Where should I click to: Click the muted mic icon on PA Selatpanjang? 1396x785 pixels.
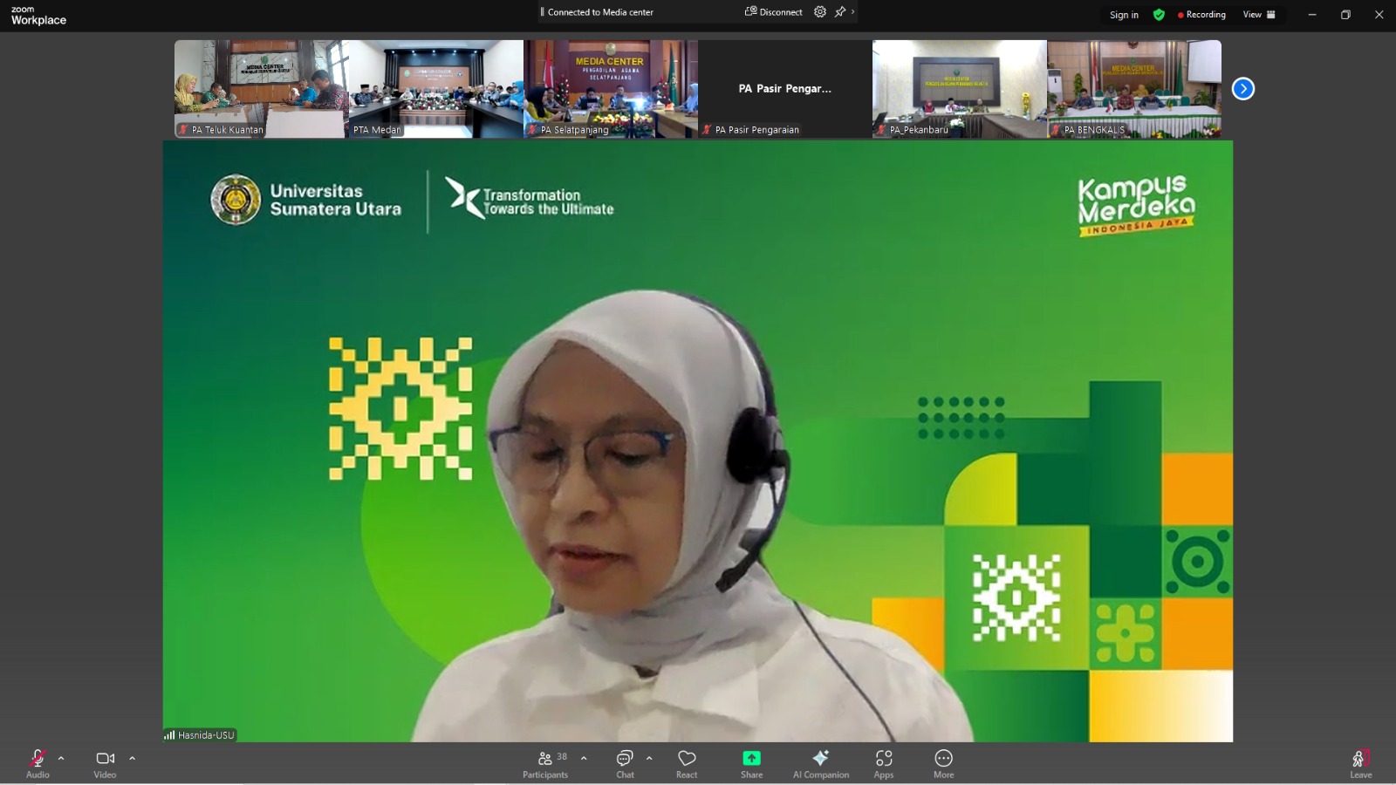pos(532,130)
